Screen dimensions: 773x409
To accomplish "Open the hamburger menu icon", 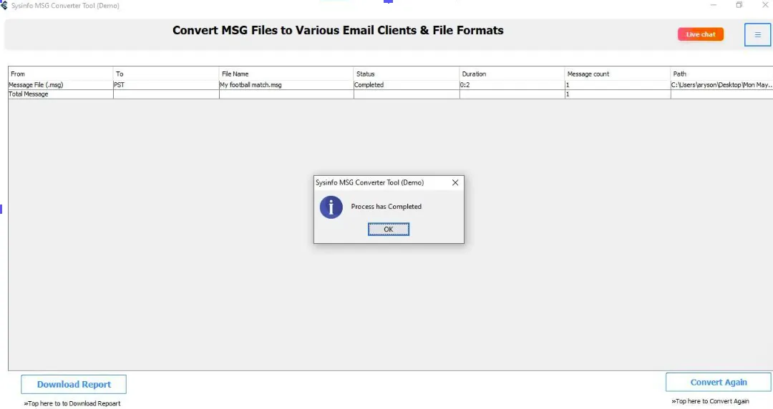I will click(757, 34).
